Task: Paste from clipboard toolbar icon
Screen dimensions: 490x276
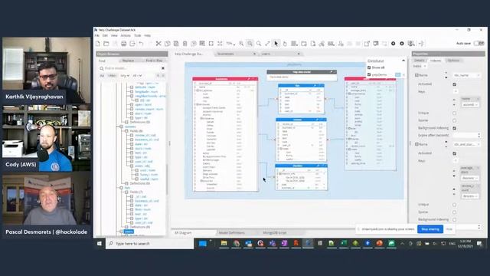Action: pos(176,44)
